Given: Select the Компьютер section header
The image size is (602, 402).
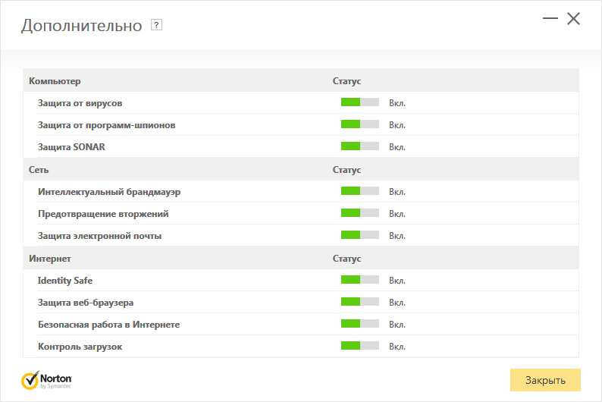Looking at the screenshot, I should tap(55, 80).
